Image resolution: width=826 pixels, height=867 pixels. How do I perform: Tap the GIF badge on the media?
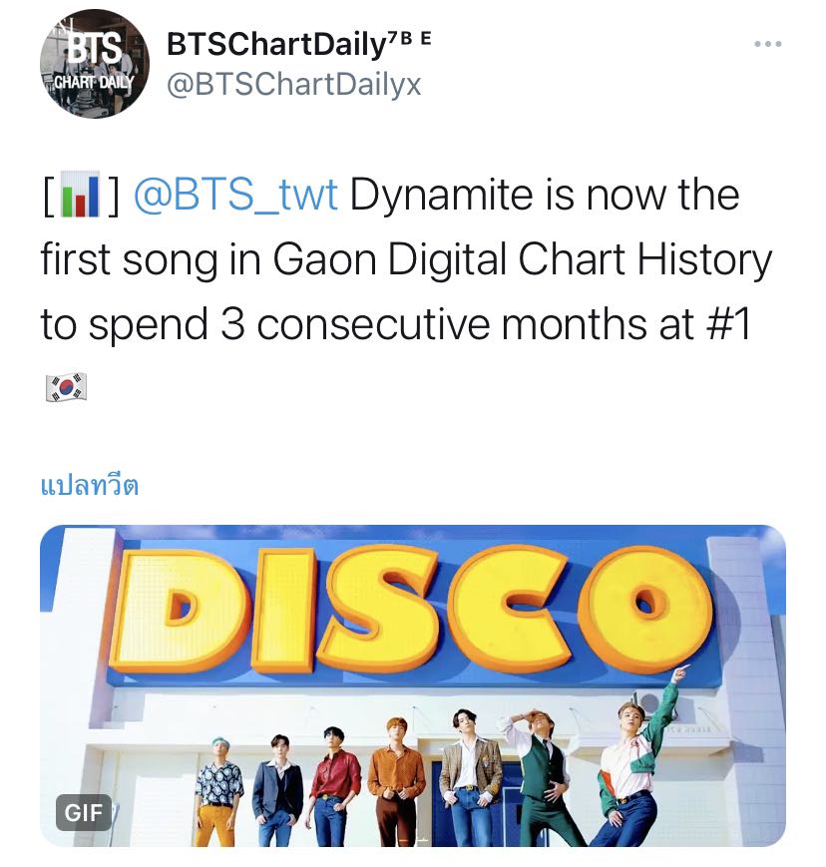pos(84,812)
